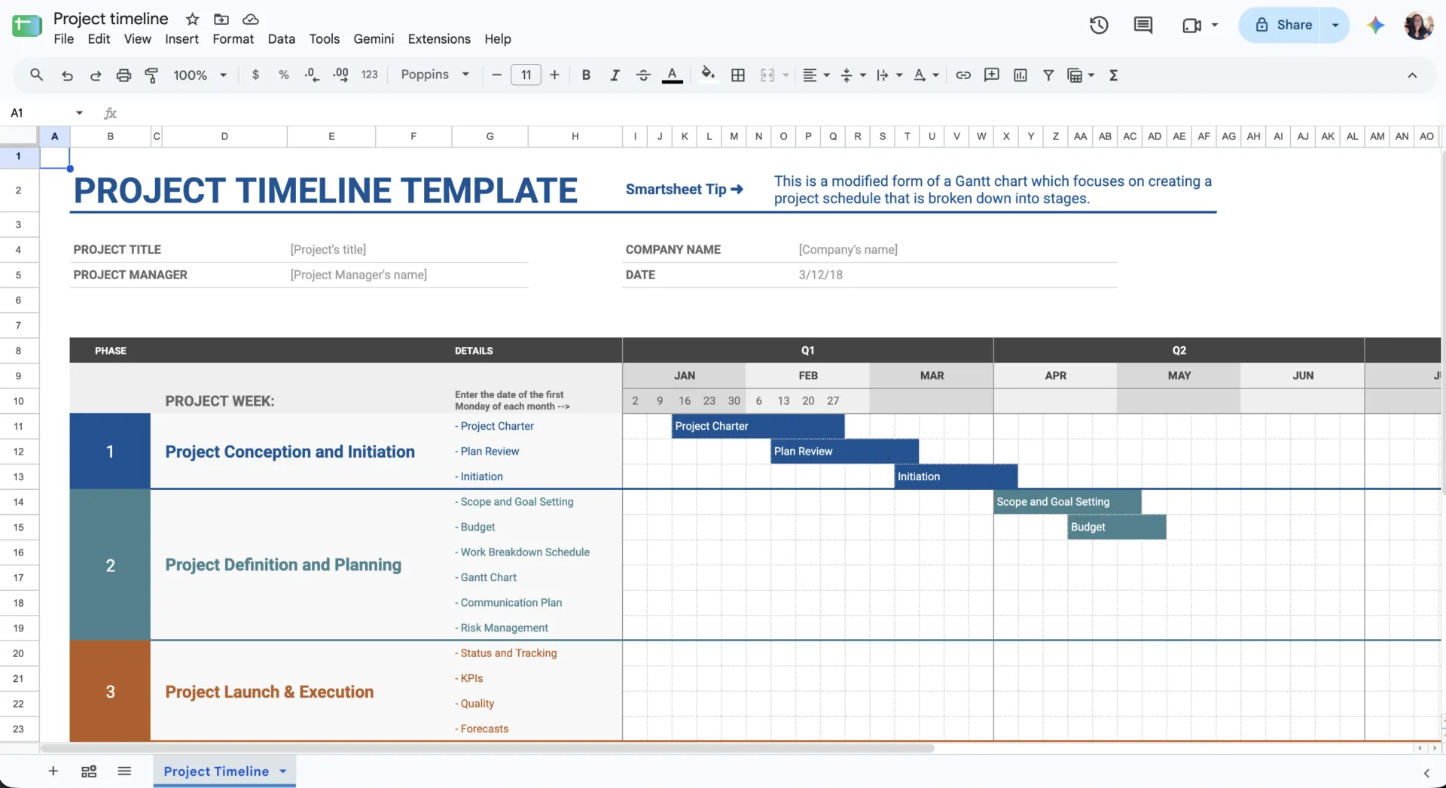Open the Extensions menu
This screenshot has width=1446, height=788.
click(439, 39)
